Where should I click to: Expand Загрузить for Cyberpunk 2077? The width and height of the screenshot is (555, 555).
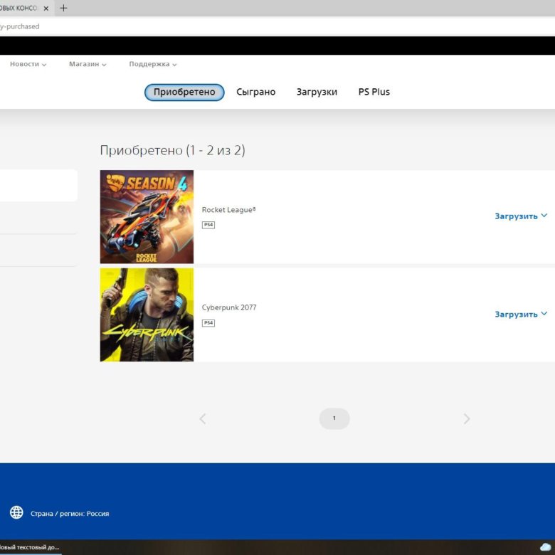pos(521,314)
